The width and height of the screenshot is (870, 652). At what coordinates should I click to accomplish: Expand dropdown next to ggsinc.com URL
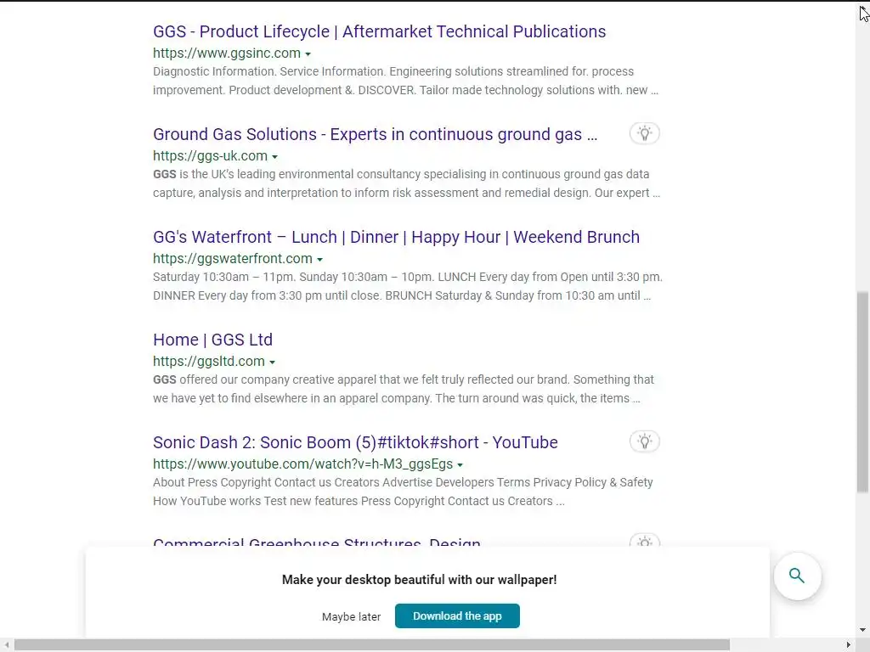click(x=308, y=53)
